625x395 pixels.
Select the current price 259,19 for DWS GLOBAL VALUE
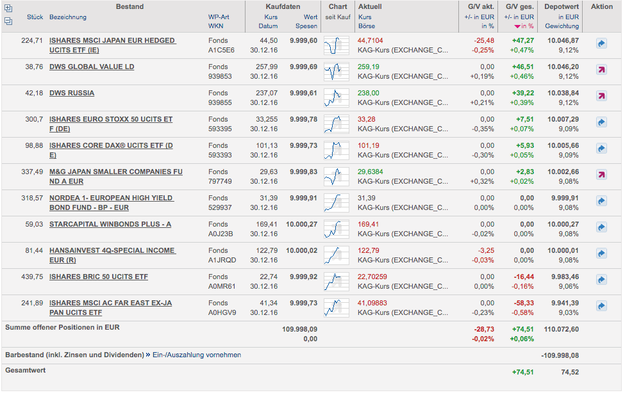pos(369,67)
